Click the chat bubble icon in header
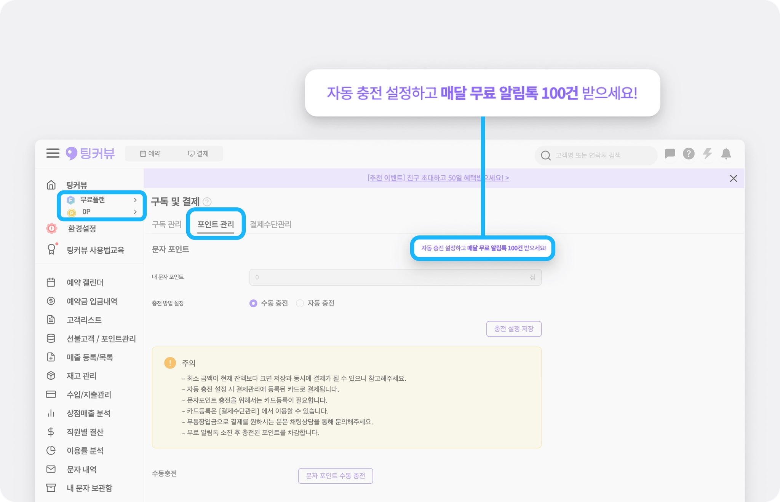 tap(670, 154)
